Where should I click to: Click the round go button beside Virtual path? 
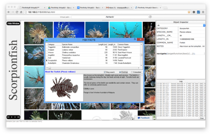pyautogui.click(x=150, y=17)
